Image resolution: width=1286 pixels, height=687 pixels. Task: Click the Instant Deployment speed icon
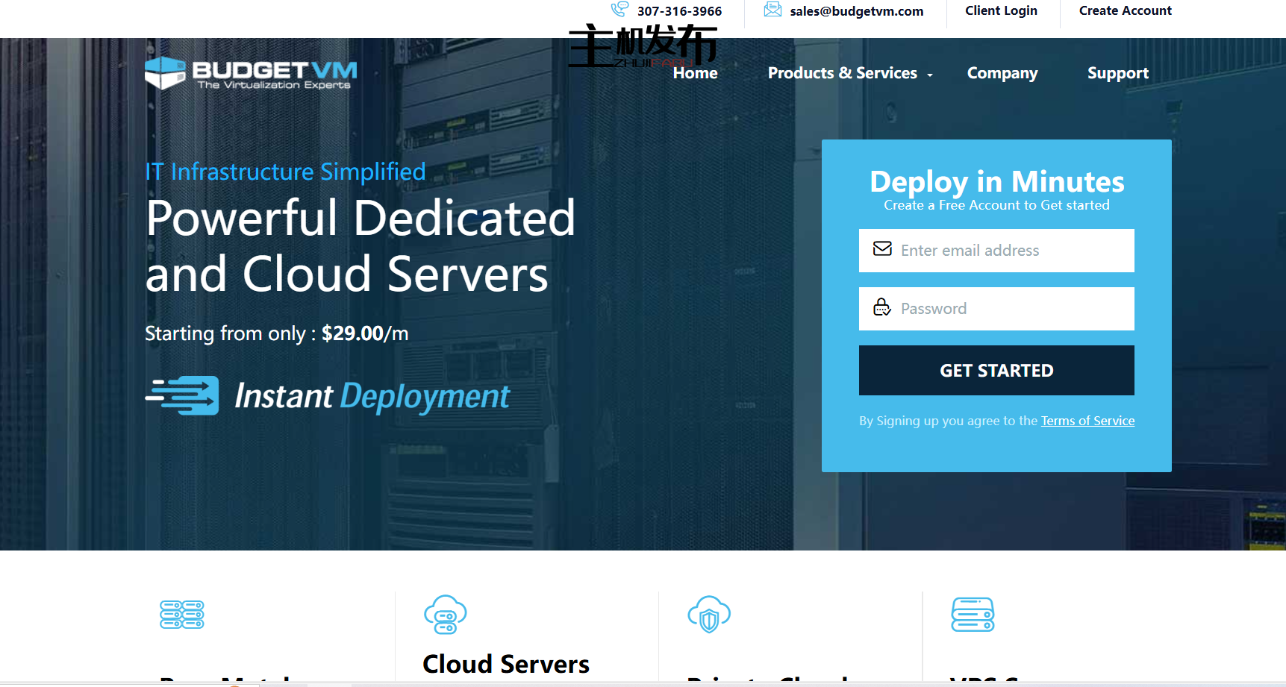coord(182,395)
